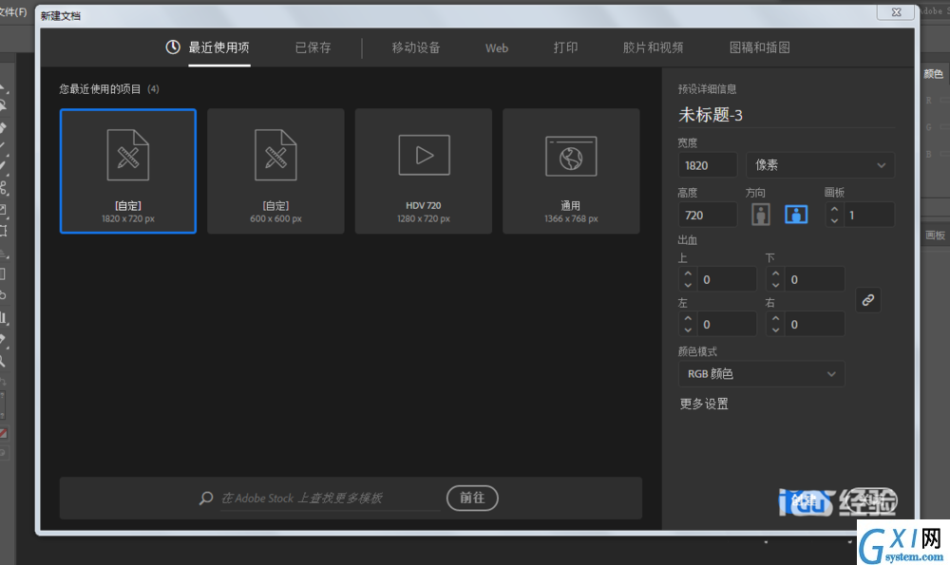The width and height of the screenshot is (950, 565).
Task: Open the 文件(F) menu in Illustrator
Action: pyautogui.click(x=13, y=12)
